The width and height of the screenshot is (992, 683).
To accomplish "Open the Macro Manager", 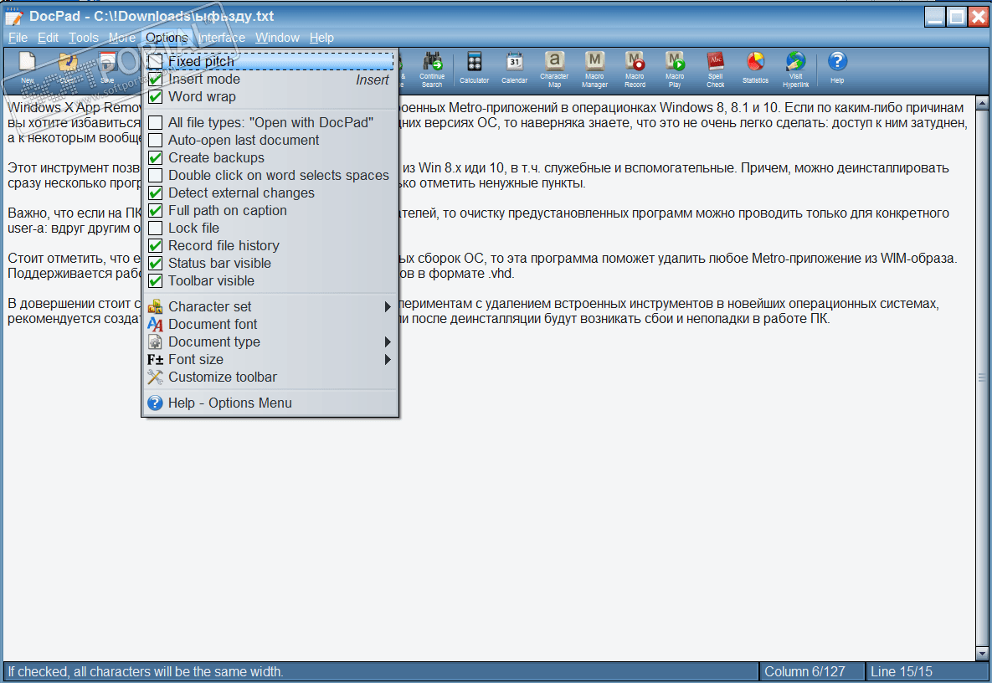I will 594,61.
